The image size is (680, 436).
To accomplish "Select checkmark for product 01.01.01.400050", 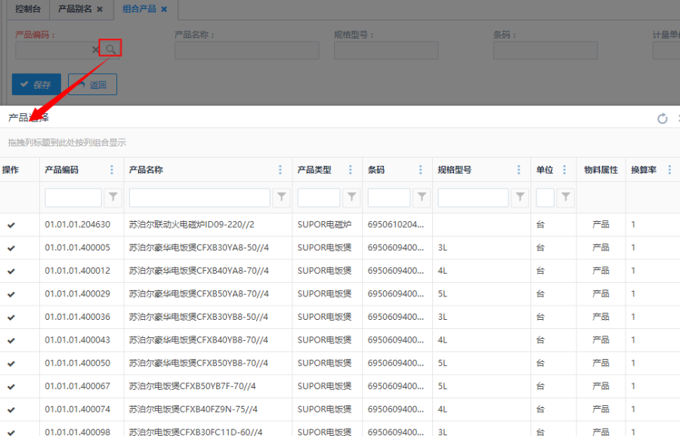I will 11,364.
